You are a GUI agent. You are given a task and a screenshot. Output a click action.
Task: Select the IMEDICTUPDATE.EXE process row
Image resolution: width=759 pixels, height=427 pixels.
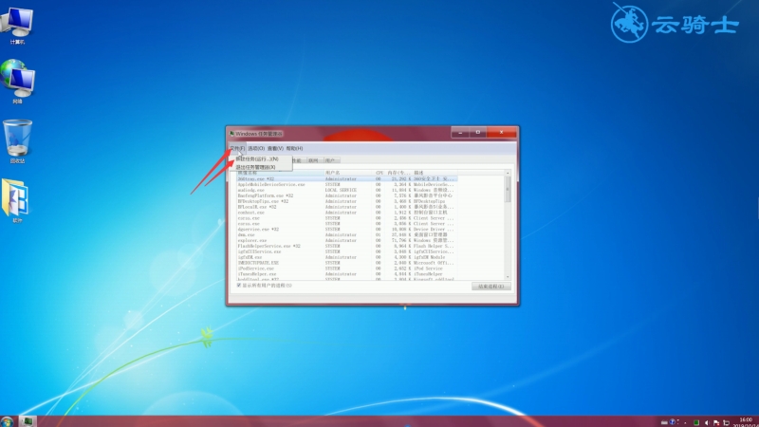tap(346, 263)
